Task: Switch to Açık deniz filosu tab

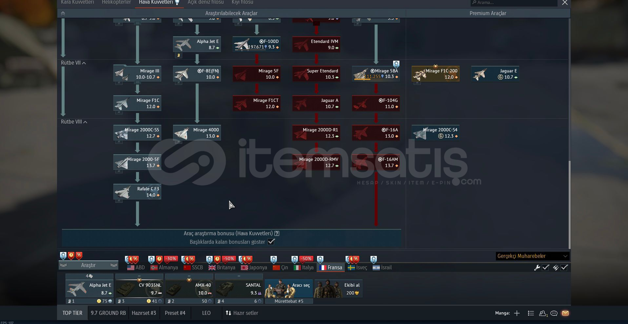Action: pyautogui.click(x=206, y=2)
